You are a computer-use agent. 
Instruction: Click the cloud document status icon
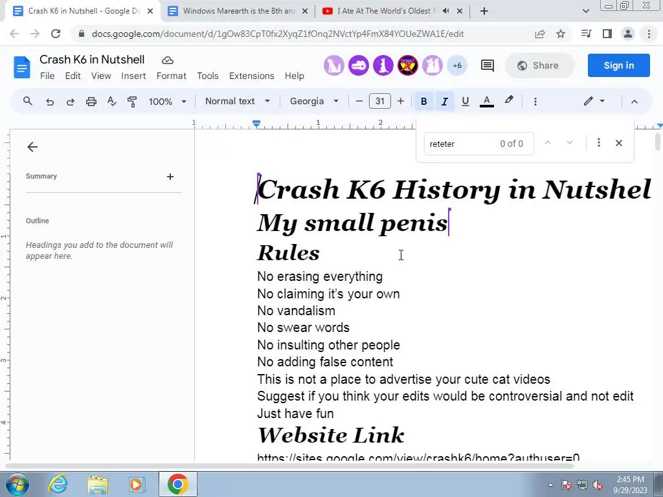pyautogui.click(x=168, y=60)
